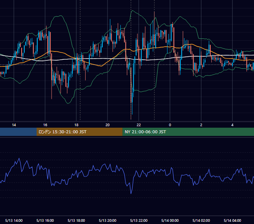Click the NY 21:00-06:00 JST session bar
This screenshot has height=224, width=254.
click(x=188, y=132)
